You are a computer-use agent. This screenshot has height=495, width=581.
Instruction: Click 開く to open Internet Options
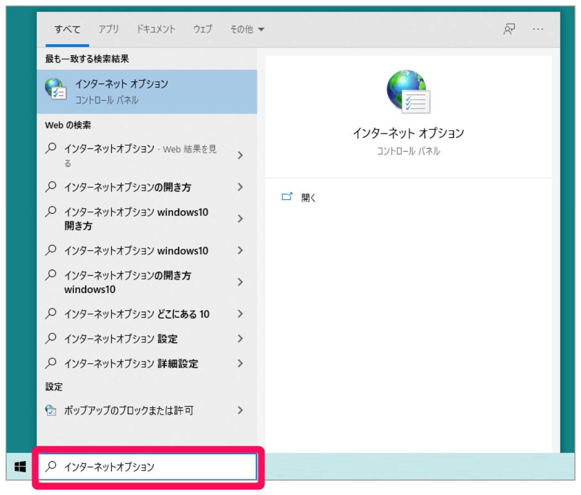pyautogui.click(x=308, y=197)
